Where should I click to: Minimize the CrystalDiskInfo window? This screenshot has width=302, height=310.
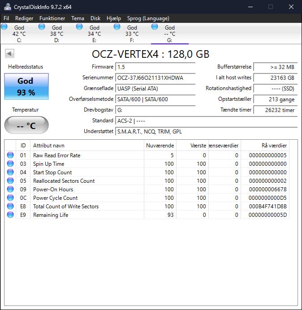tap(250, 7)
